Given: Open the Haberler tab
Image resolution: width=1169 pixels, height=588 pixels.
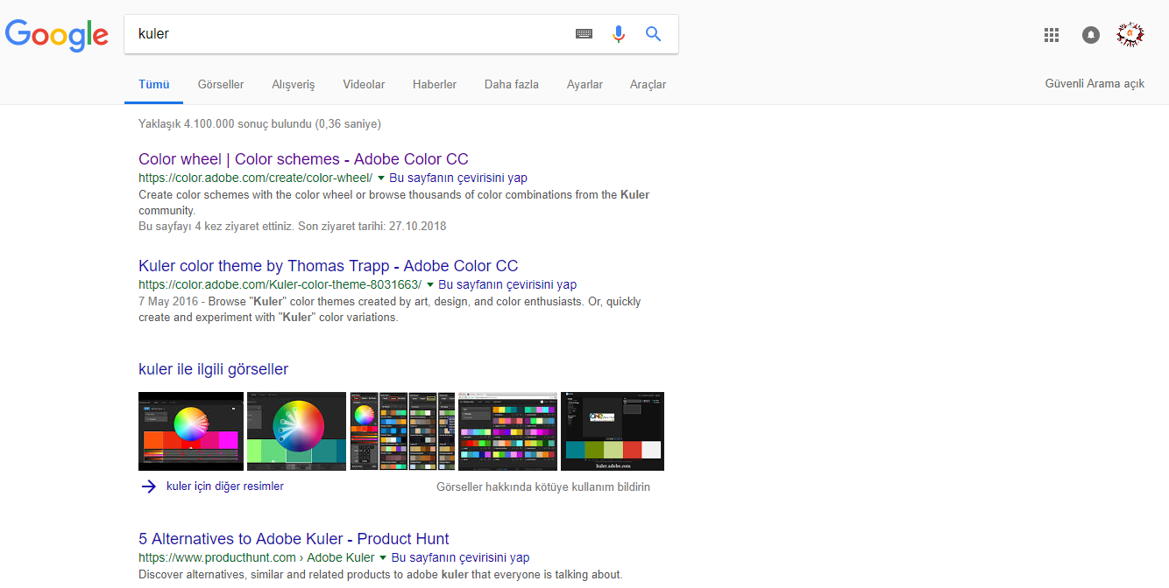Looking at the screenshot, I should 435,85.
